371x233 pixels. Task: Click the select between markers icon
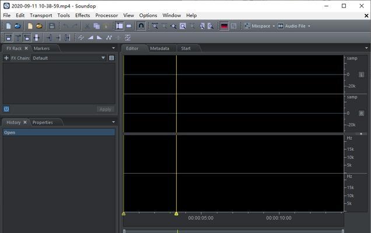pyautogui.click(x=68, y=38)
